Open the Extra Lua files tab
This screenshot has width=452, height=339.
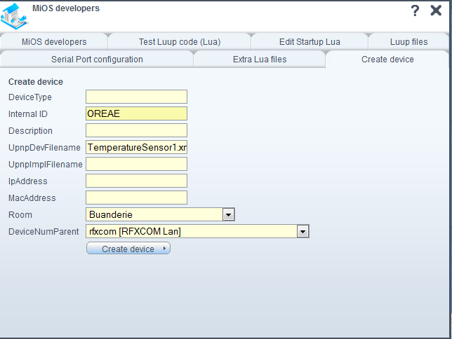[260, 60]
